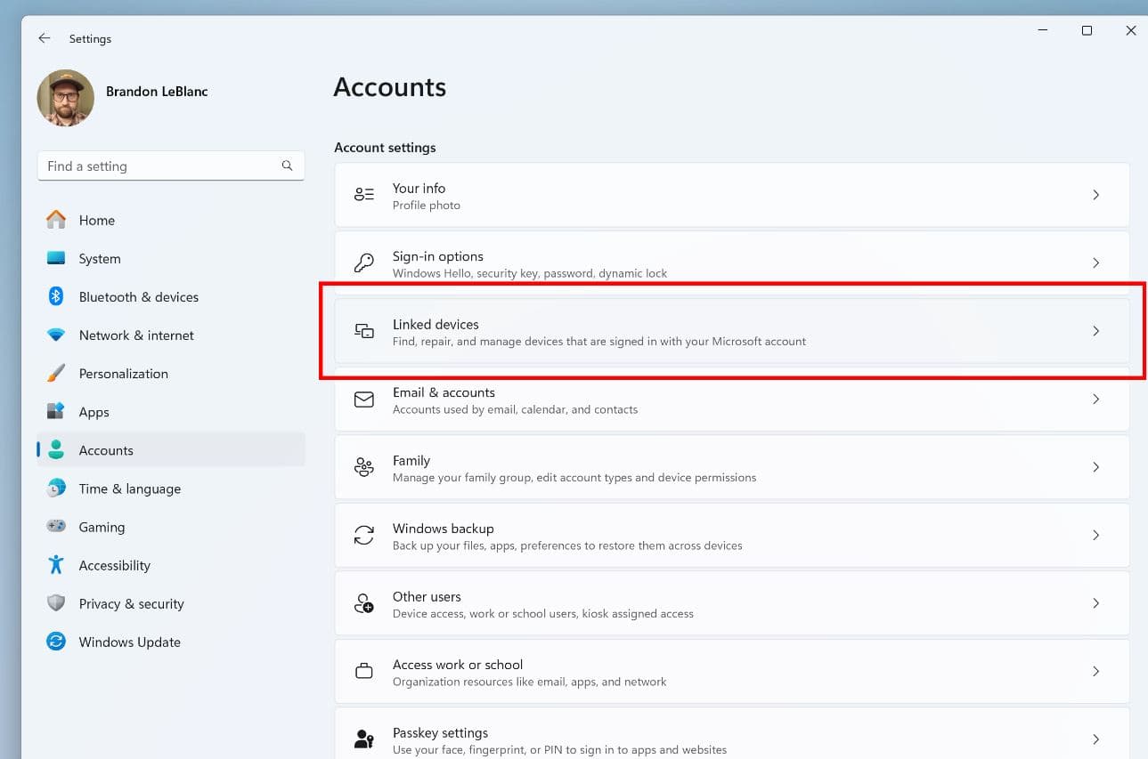Click the Home house icon
This screenshot has width=1148, height=759.
click(56, 220)
